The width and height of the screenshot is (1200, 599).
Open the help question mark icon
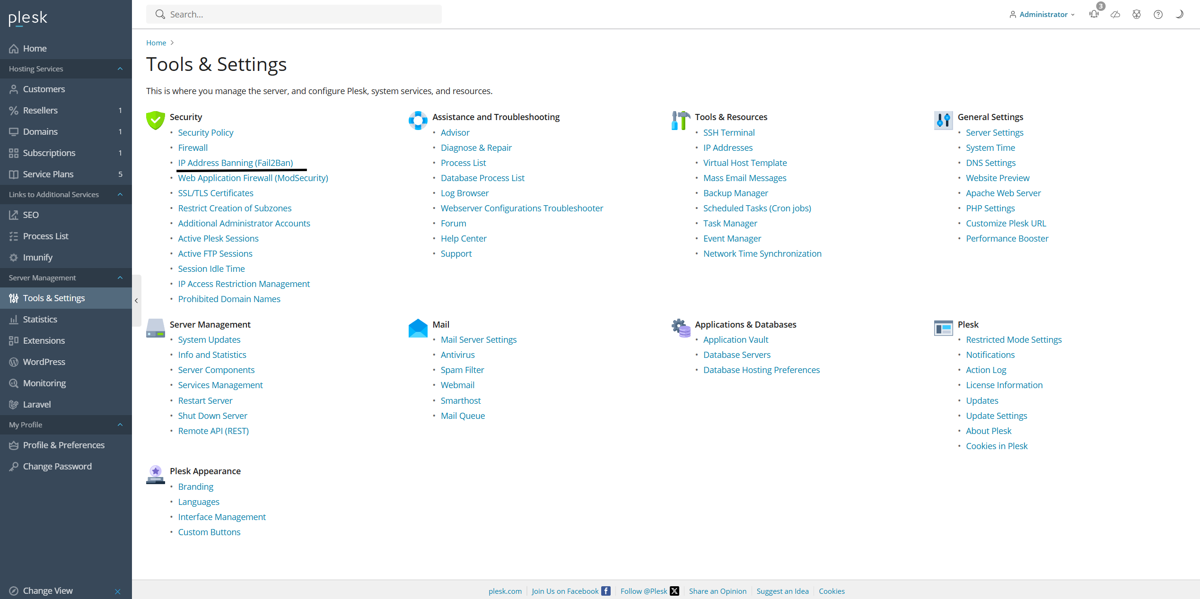pyautogui.click(x=1158, y=14)
